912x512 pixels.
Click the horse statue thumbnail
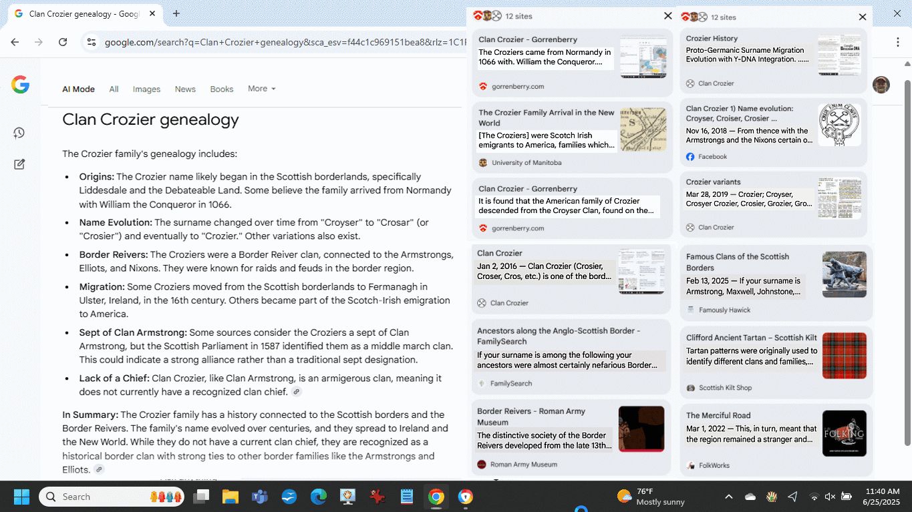[845, 274]
